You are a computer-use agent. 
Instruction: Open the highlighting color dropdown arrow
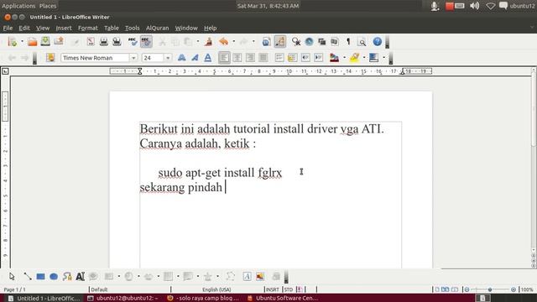coord(364,58)
